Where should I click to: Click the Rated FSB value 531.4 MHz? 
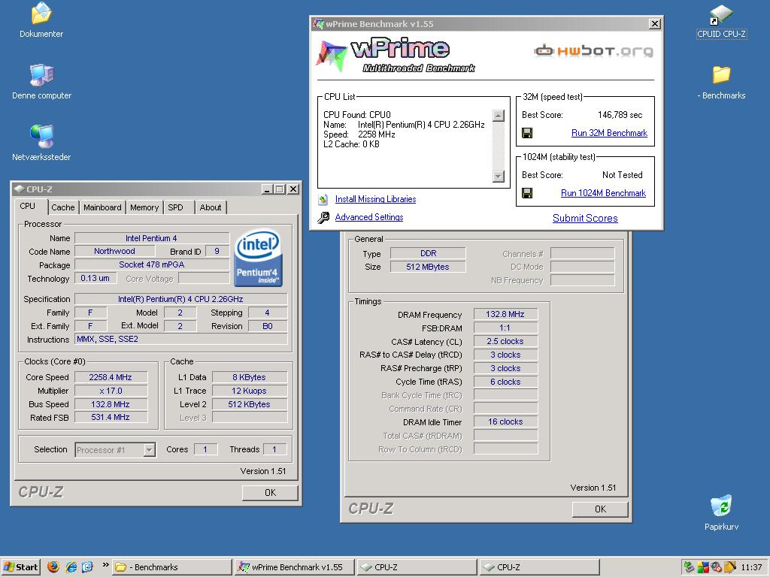111,418
